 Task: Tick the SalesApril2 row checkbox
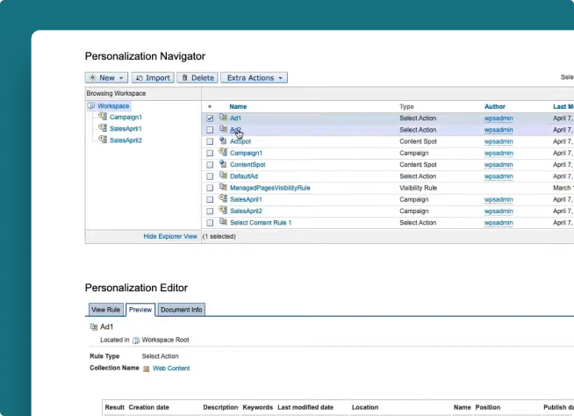click(210, 212)
